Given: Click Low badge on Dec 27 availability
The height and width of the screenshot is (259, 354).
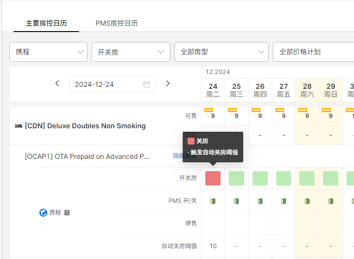Looking at the screenshot, I should click(x=280, y=110).
